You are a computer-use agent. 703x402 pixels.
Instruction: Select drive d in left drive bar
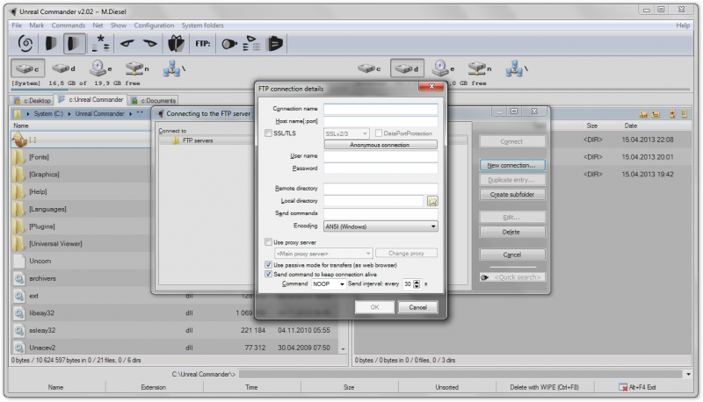coord(63,68)
